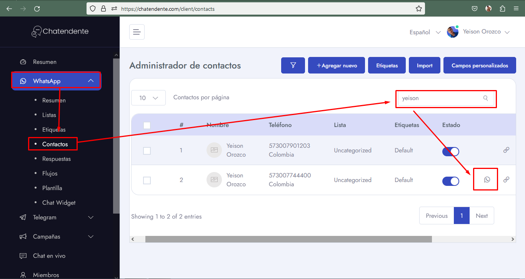Click the search magnifier icon
The height and width of the screenshot is (279, 525).
(x=486, y=98)
